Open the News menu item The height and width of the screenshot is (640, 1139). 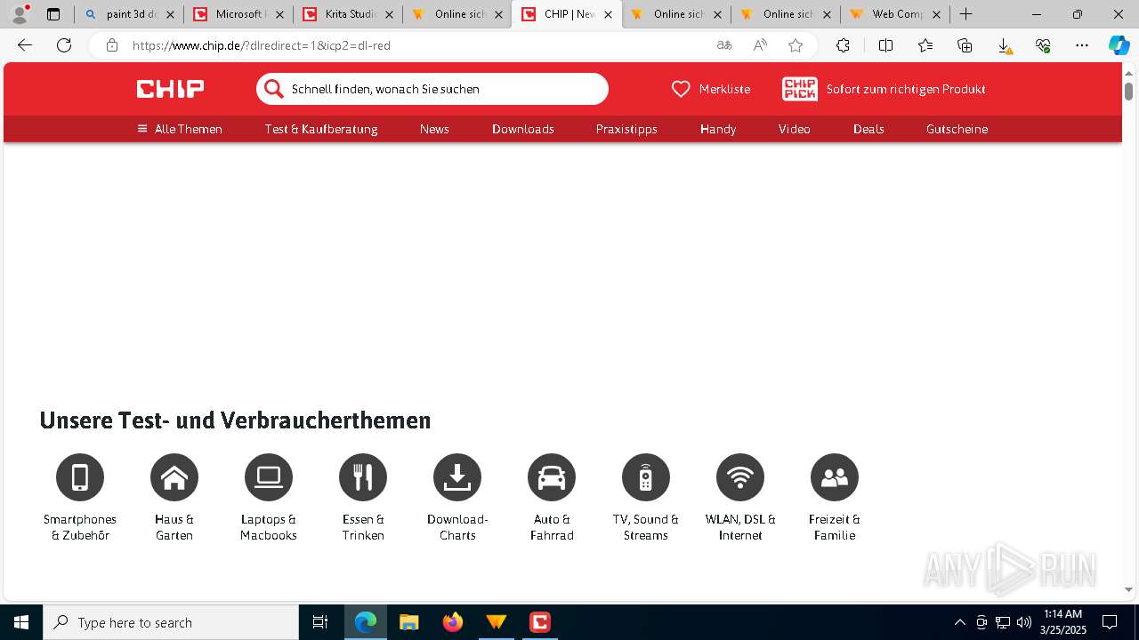tap(434, 129)
